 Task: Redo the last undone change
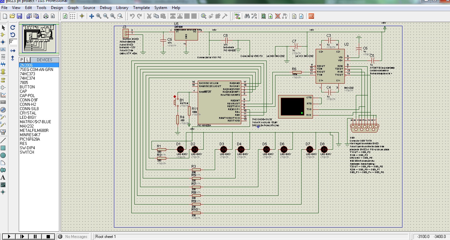(x=139, y=16)
